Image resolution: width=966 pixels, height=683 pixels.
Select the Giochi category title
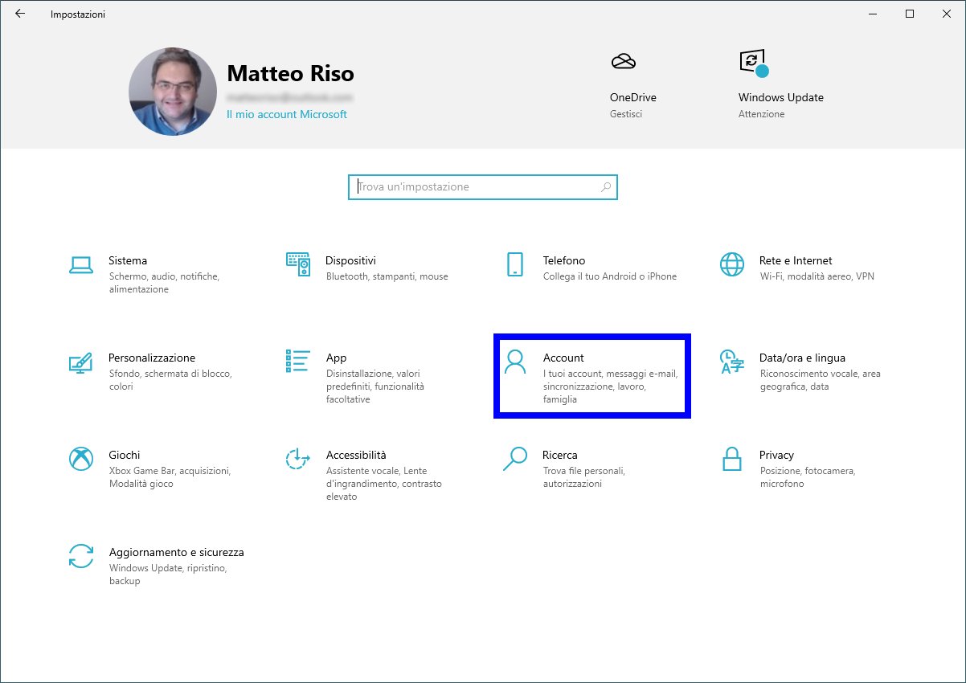tap(125, 455)
